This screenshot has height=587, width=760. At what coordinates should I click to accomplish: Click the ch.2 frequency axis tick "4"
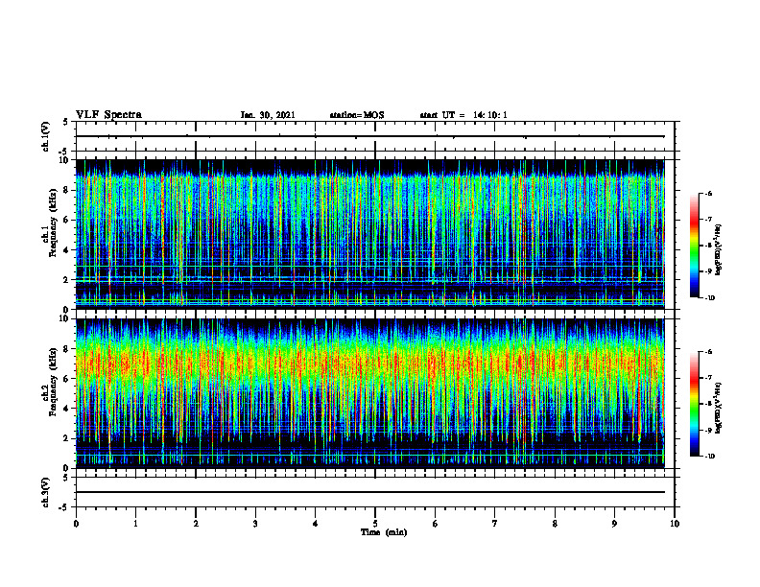[x=67, y=409]
